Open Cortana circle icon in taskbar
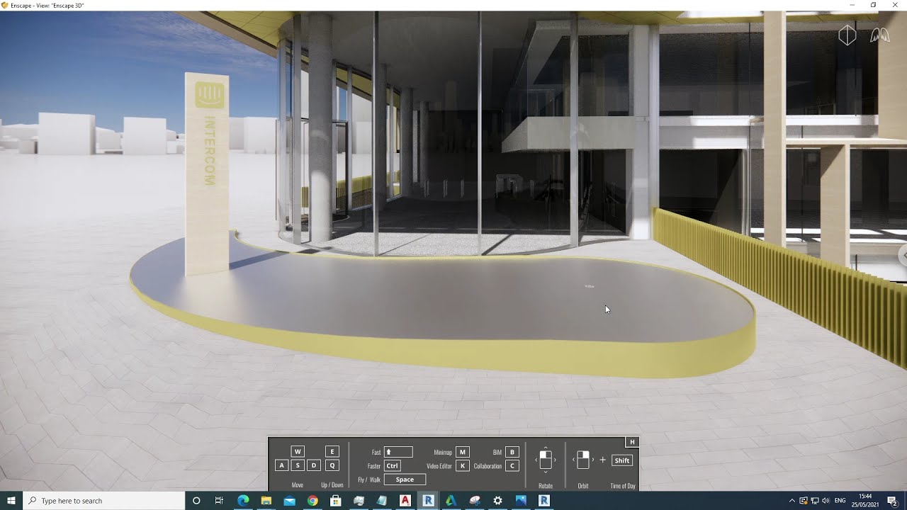Viewport: 907px width, 510px height. point(196,501)
